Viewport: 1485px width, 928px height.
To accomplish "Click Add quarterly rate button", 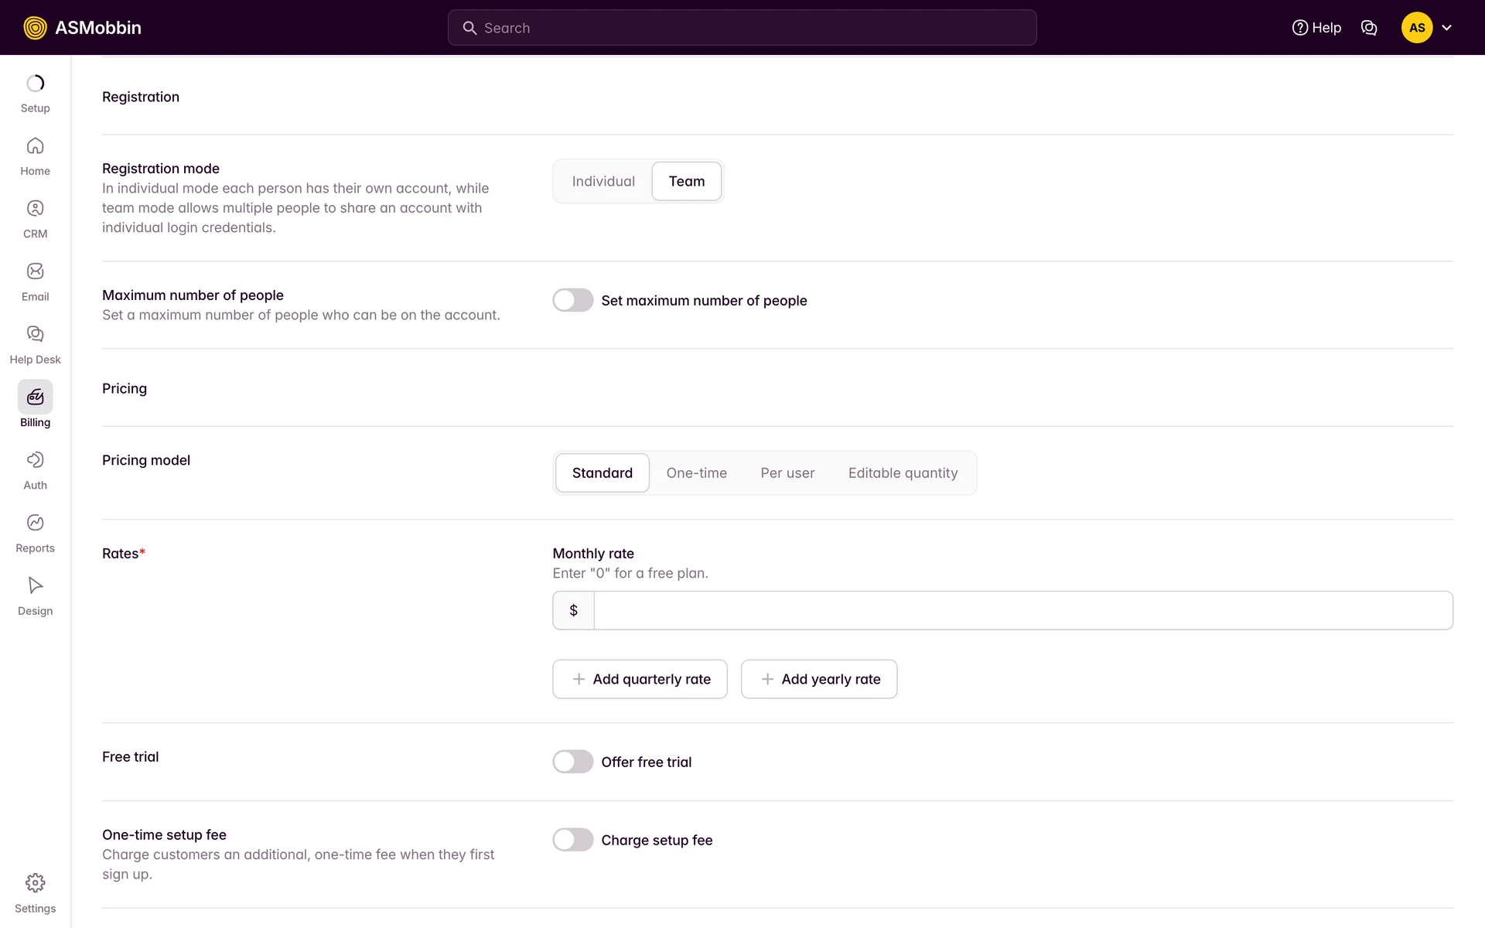I will pos(640,679).
